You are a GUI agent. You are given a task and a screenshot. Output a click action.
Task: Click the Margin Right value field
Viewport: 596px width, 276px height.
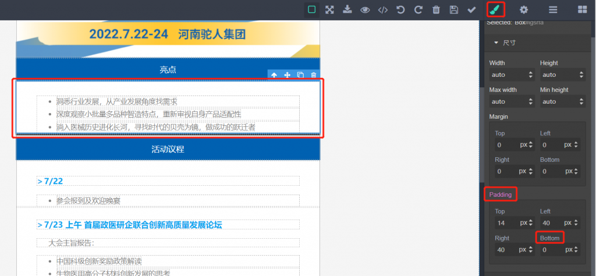point(506,171)
